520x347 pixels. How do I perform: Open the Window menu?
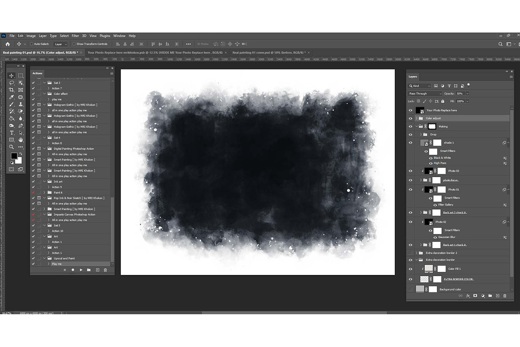pyautogui.click(x=120, y=36)
